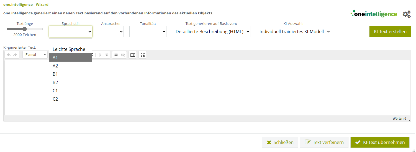Select 'Leichte Sprache' from the list
The image size is (416, 152).
point(69,49)
